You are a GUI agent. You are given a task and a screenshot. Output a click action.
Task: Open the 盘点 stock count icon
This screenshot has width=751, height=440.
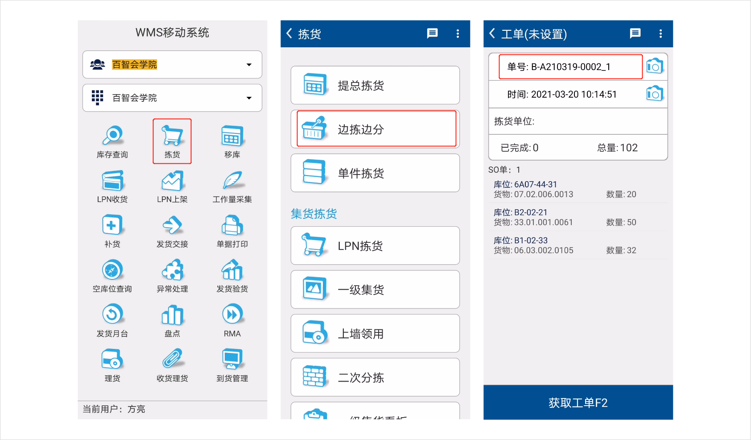coord(172,320)
